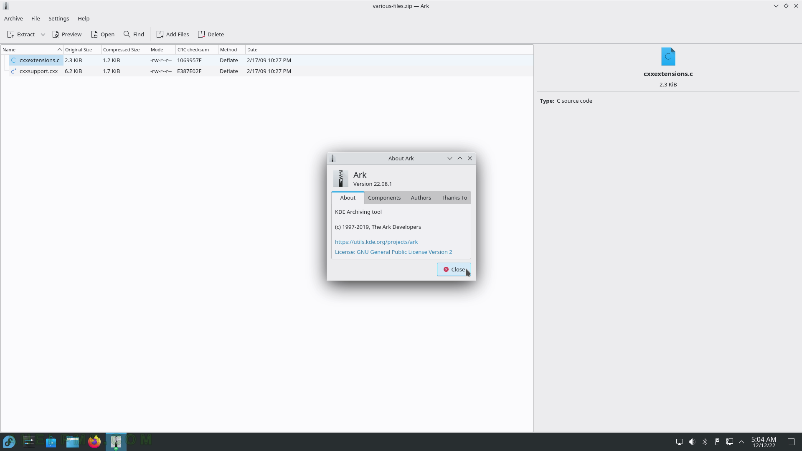Switch to the Components tab
This screenshot has width=802, height=451.
384,198
